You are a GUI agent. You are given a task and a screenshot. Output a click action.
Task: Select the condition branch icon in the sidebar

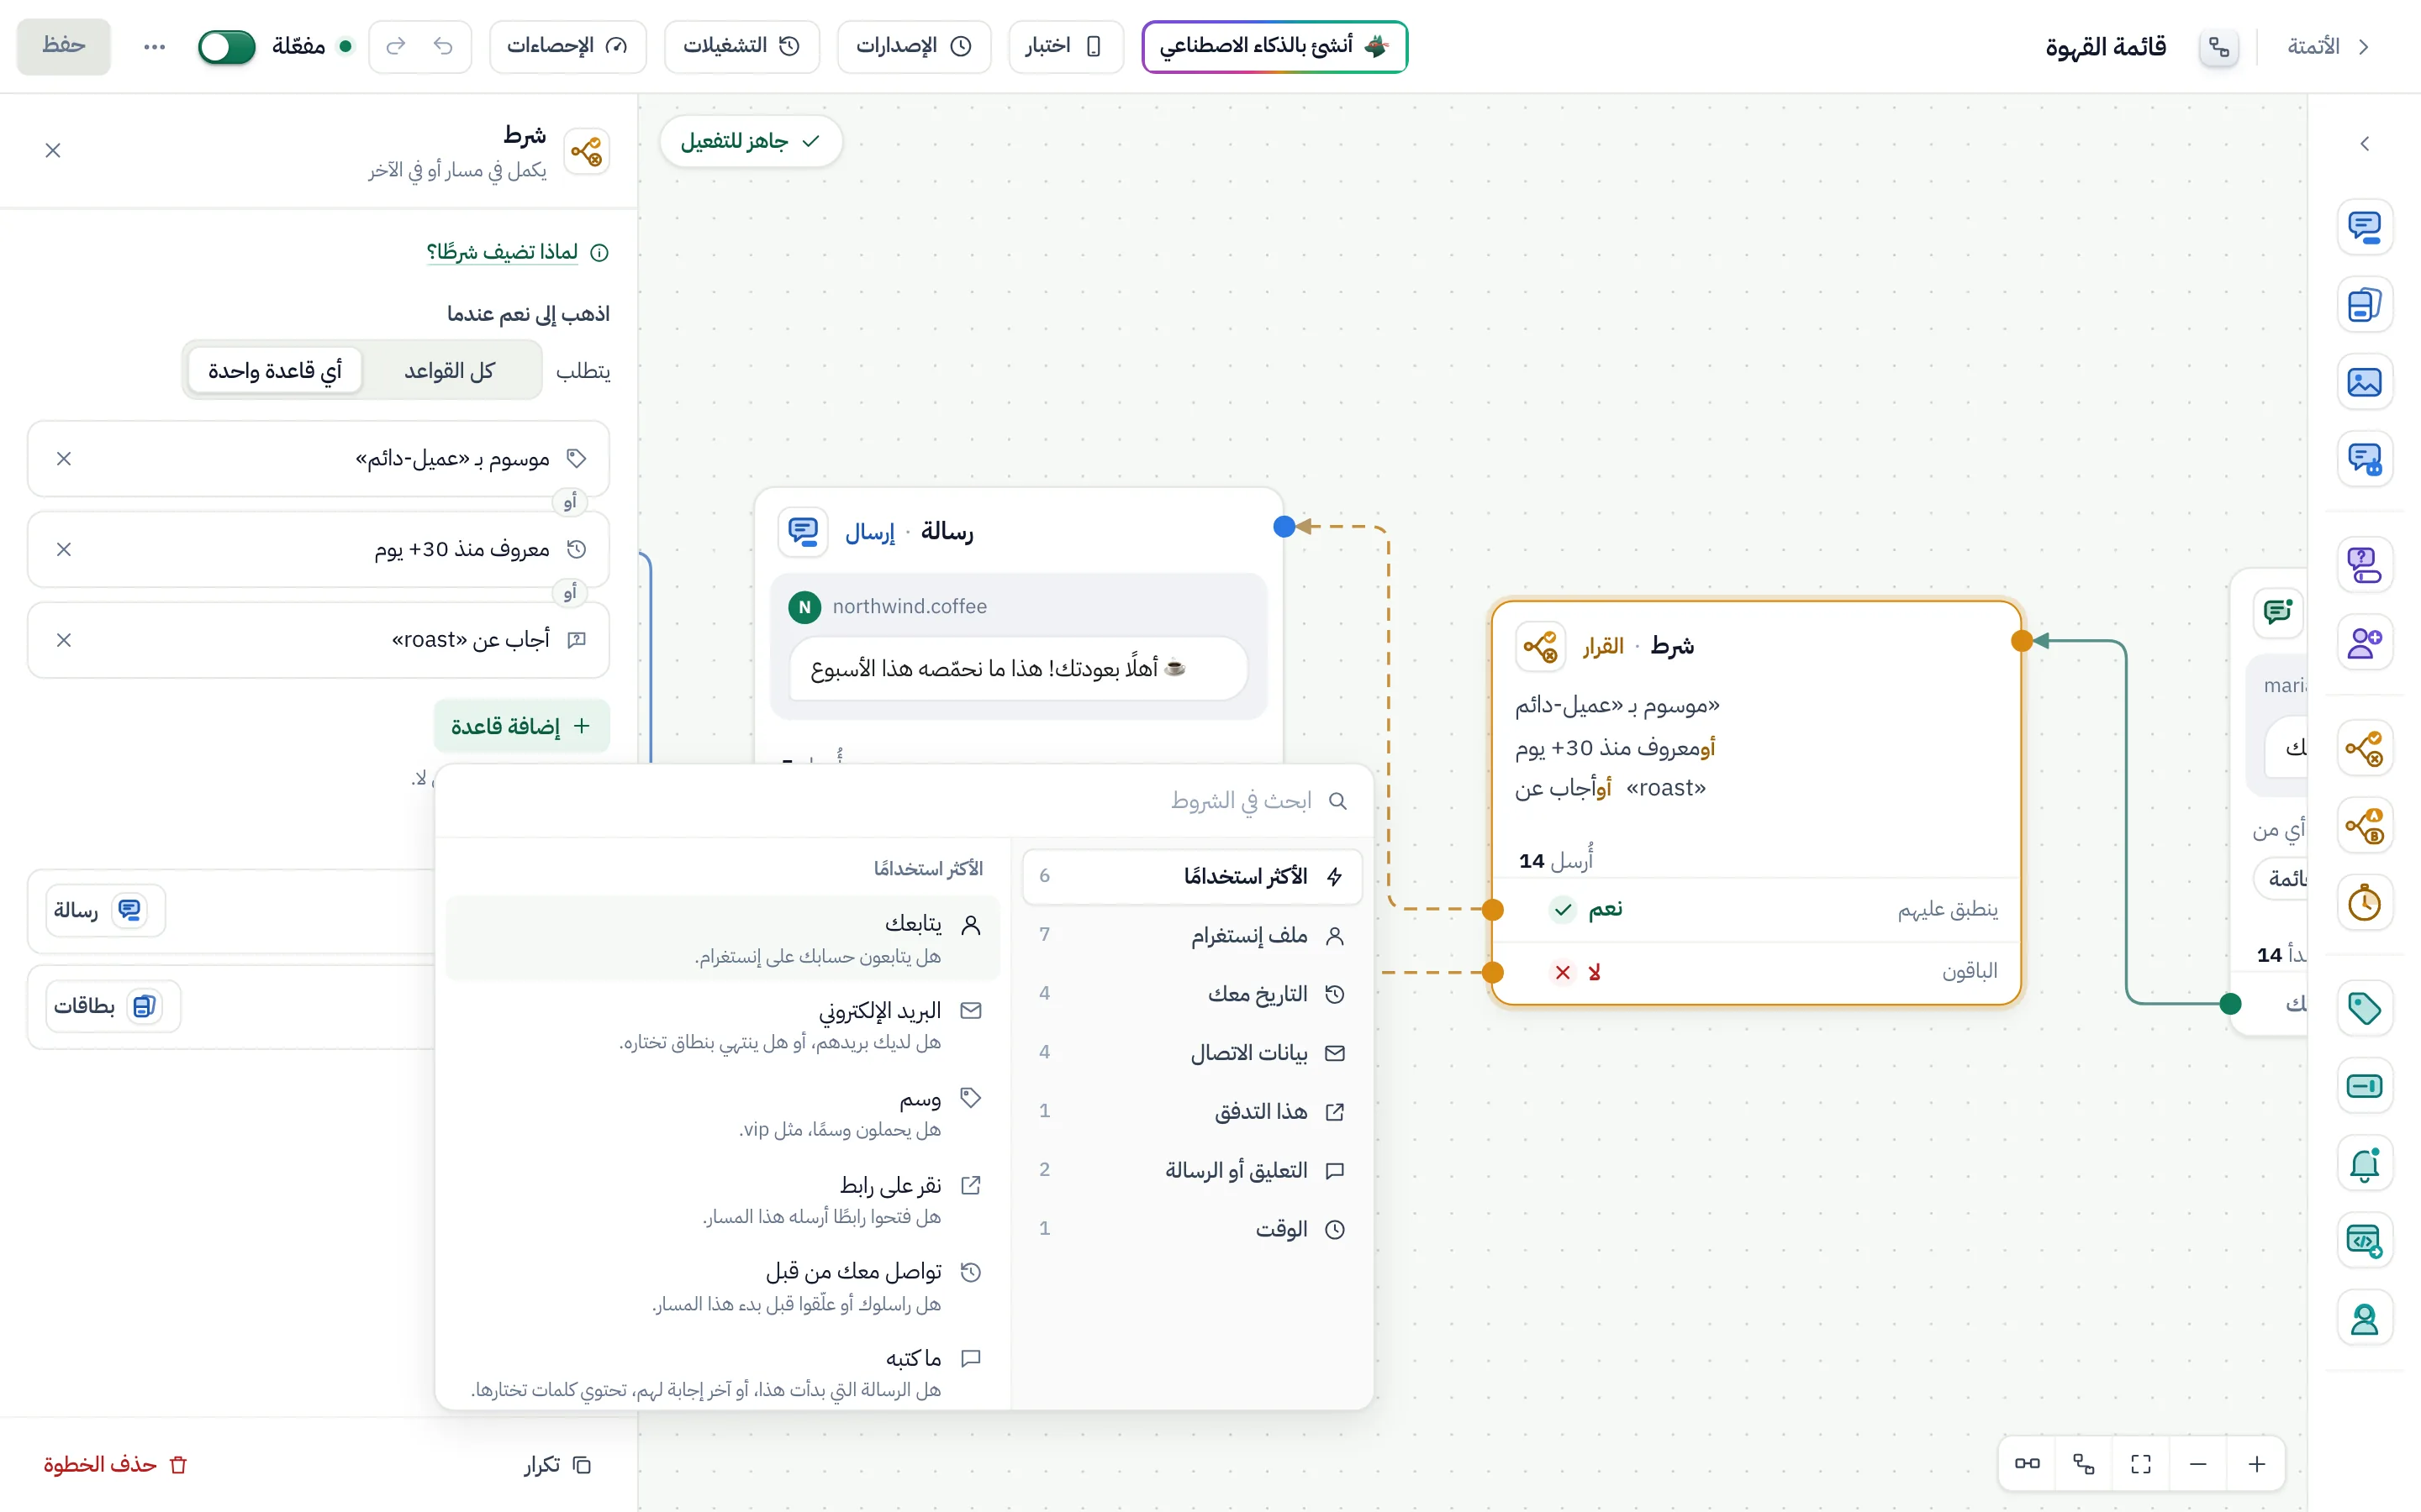2364,747
